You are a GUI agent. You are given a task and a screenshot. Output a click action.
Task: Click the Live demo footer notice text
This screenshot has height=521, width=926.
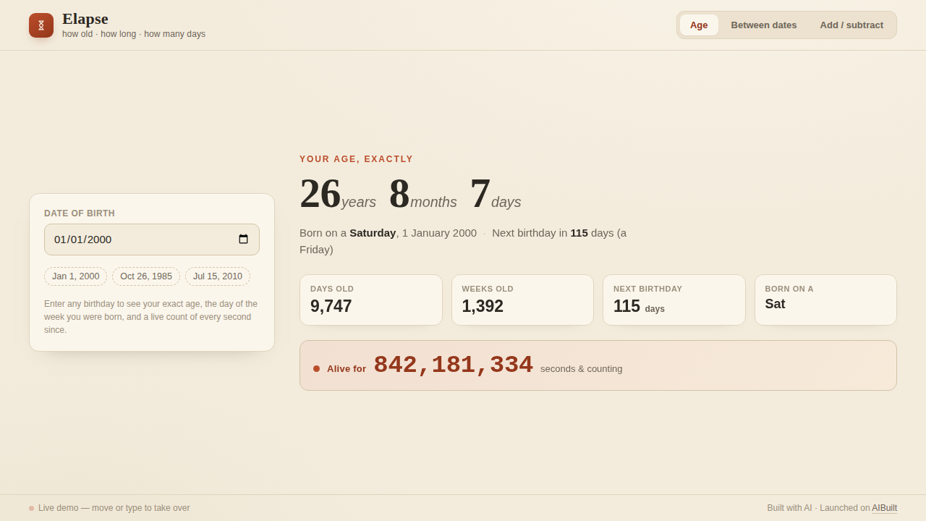[x=114, y=508]
